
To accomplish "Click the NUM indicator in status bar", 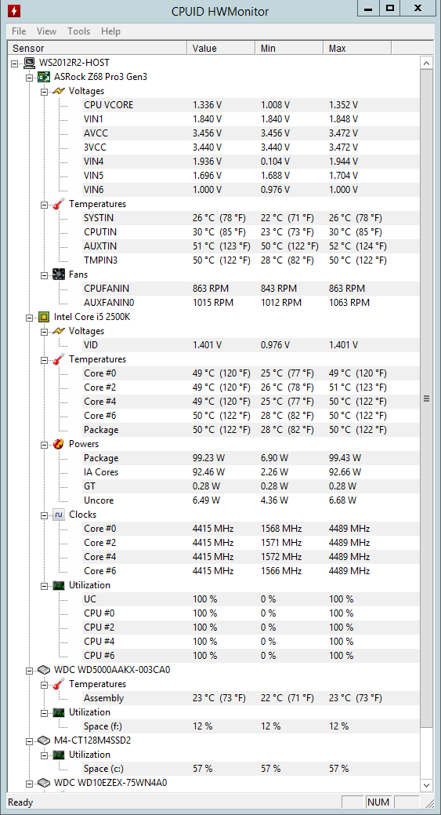I will tap(378, 802).
